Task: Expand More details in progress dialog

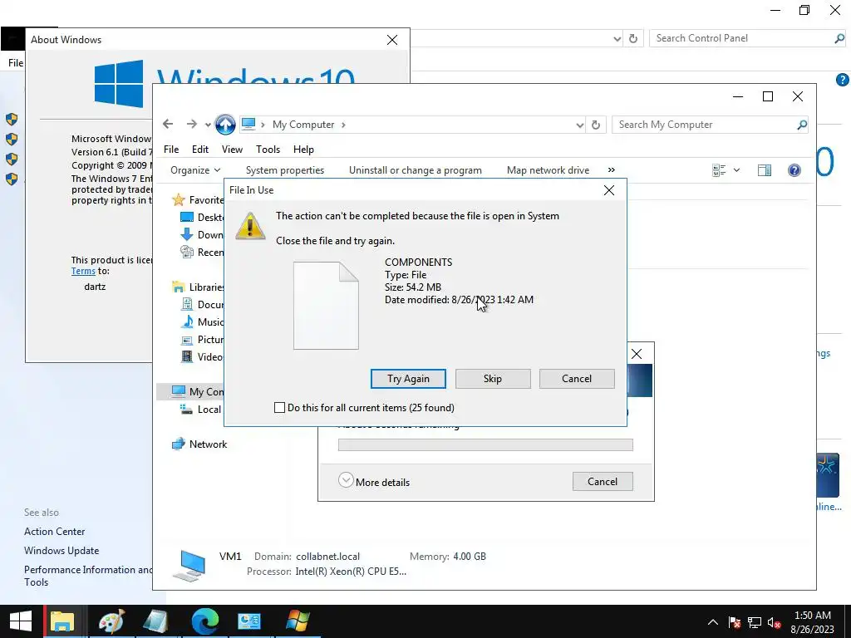Action: click(374, 482)
